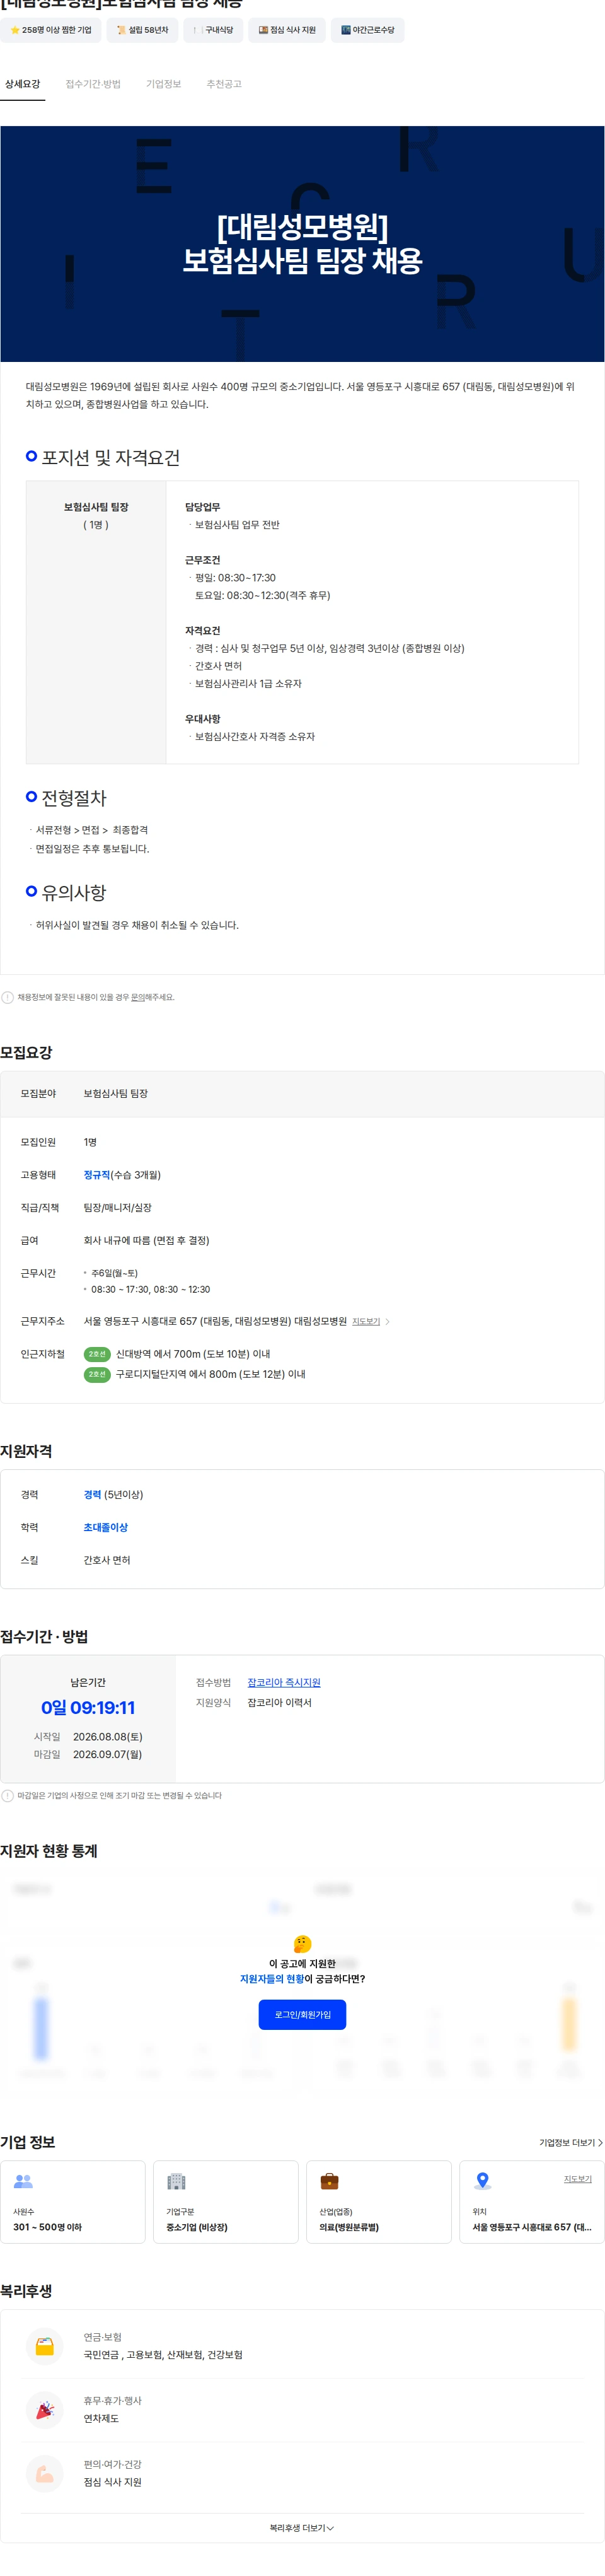Click the blue circle bullet beside 유의사항
This screenshot has height=2576, width=605.
coord(31,891)
